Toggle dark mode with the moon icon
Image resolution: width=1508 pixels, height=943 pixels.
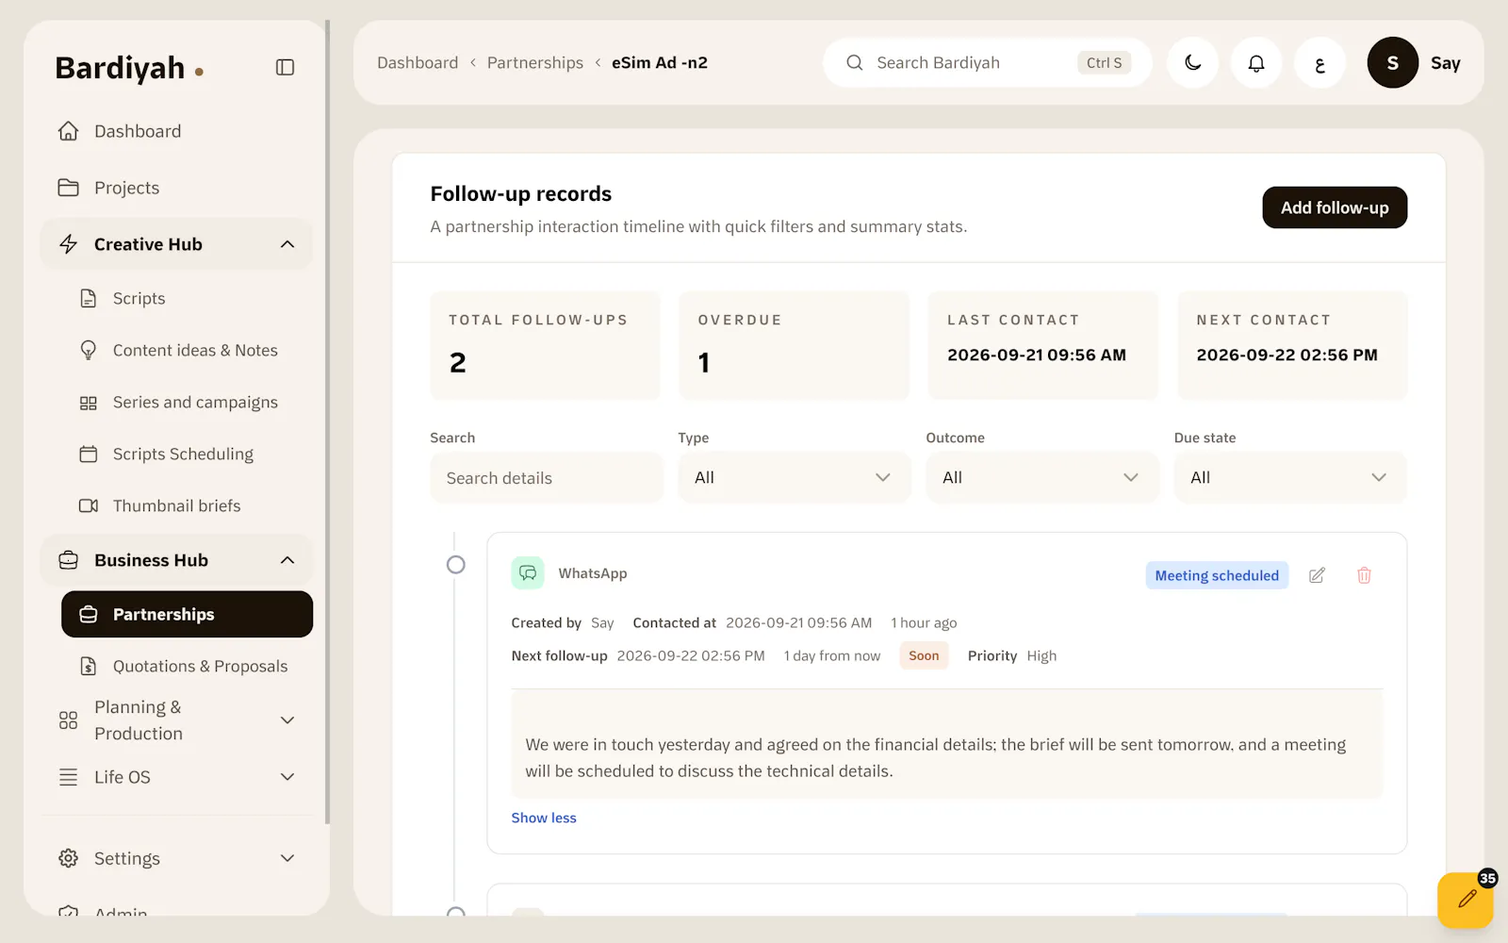point(1193,63)
